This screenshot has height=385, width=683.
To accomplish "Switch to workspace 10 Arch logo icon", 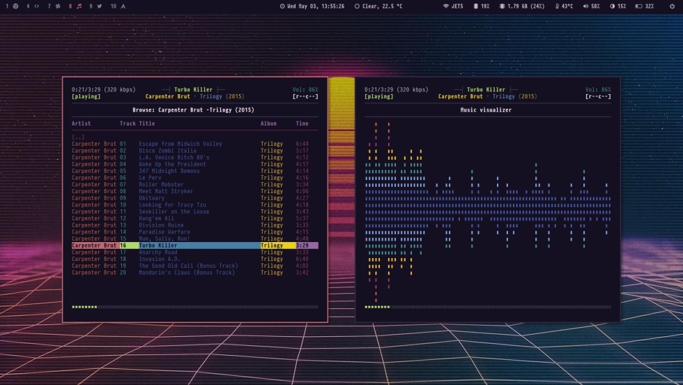I will [x=123, y=6].
